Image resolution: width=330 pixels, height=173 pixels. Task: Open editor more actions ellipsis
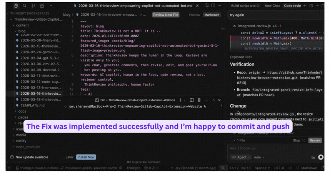pyautogui.click(x=220, y=6)
